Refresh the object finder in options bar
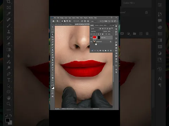The image size is (169, 126). [x=82, y=21]
